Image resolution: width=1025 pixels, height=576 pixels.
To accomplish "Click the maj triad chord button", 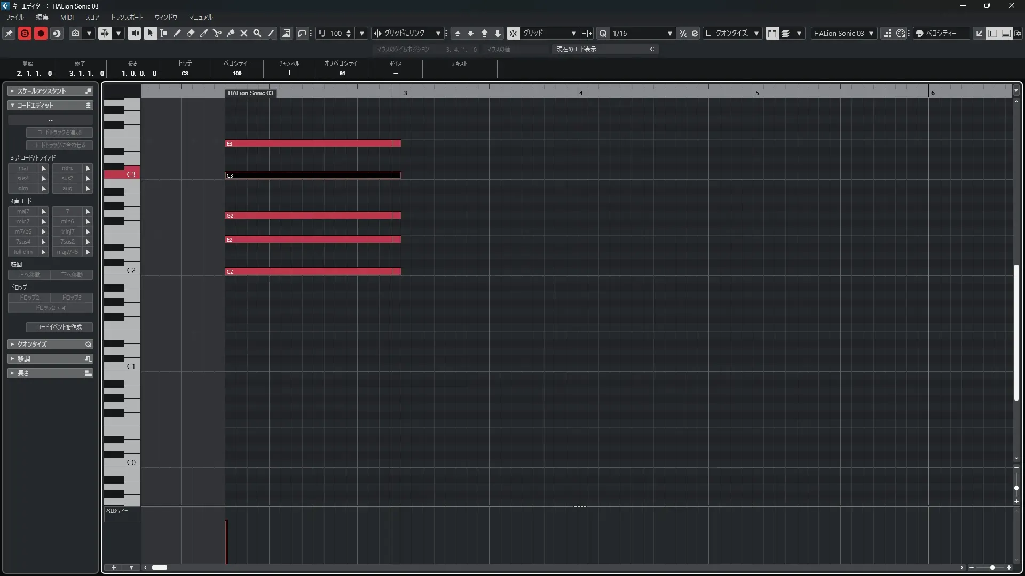I will pyautogui.click(x=23, y=169).
